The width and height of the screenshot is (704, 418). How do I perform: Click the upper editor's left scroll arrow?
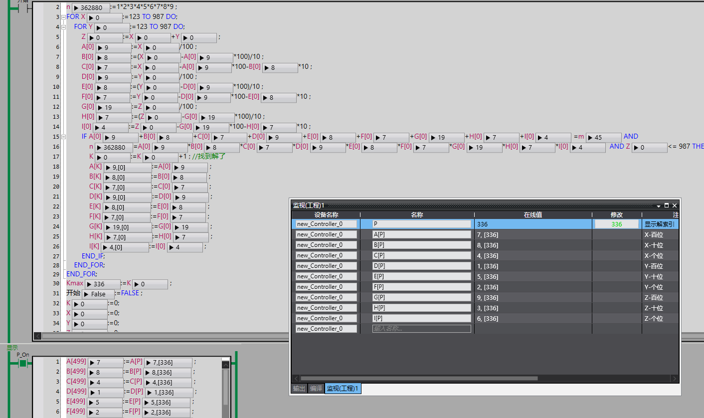pyautogui.click(x=37, y=336)
